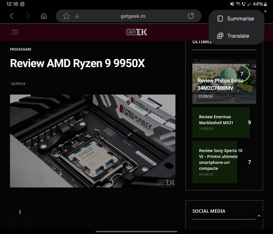This screenshot has width=273, height=234.
Task: Open Review Philips Evnia 34M2C7600MV card
Action: click(224, 82)
